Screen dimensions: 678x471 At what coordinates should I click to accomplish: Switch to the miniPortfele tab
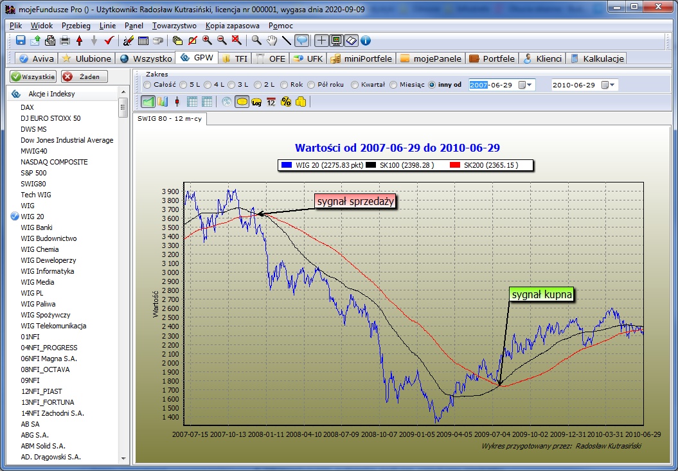click(361, 58)
